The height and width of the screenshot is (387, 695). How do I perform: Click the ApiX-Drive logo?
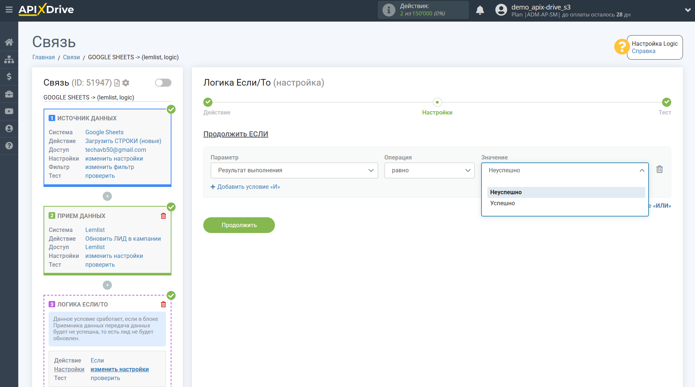tap(46, 10)
